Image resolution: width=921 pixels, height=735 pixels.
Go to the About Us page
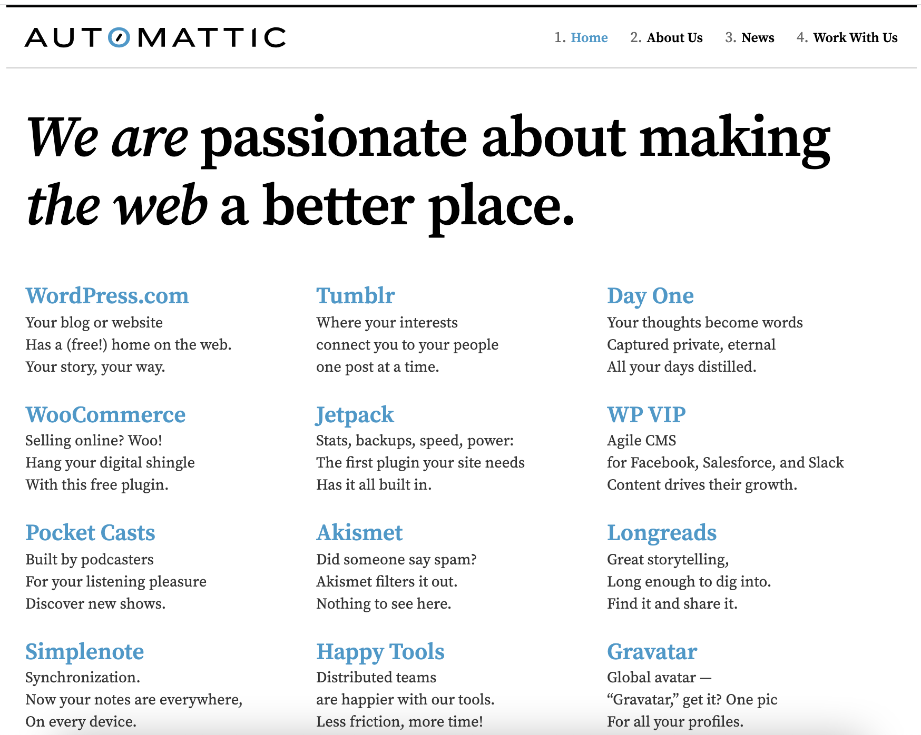[674, 38]
